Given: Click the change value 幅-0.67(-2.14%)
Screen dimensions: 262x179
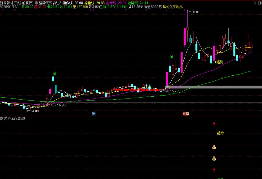Looking at the screenshot, I should (x=115, y=7).
